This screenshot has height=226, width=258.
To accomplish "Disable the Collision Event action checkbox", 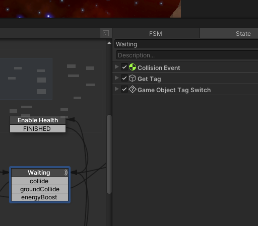I will 124,67.
